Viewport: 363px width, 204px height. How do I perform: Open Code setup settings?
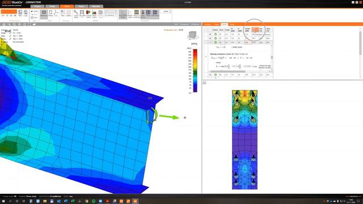(75, 14)
